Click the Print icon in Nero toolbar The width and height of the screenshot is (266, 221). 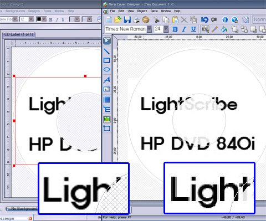click(x=136, y=19)
